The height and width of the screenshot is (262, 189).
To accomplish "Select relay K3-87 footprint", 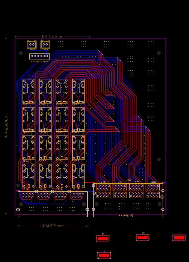I will 62,91.
